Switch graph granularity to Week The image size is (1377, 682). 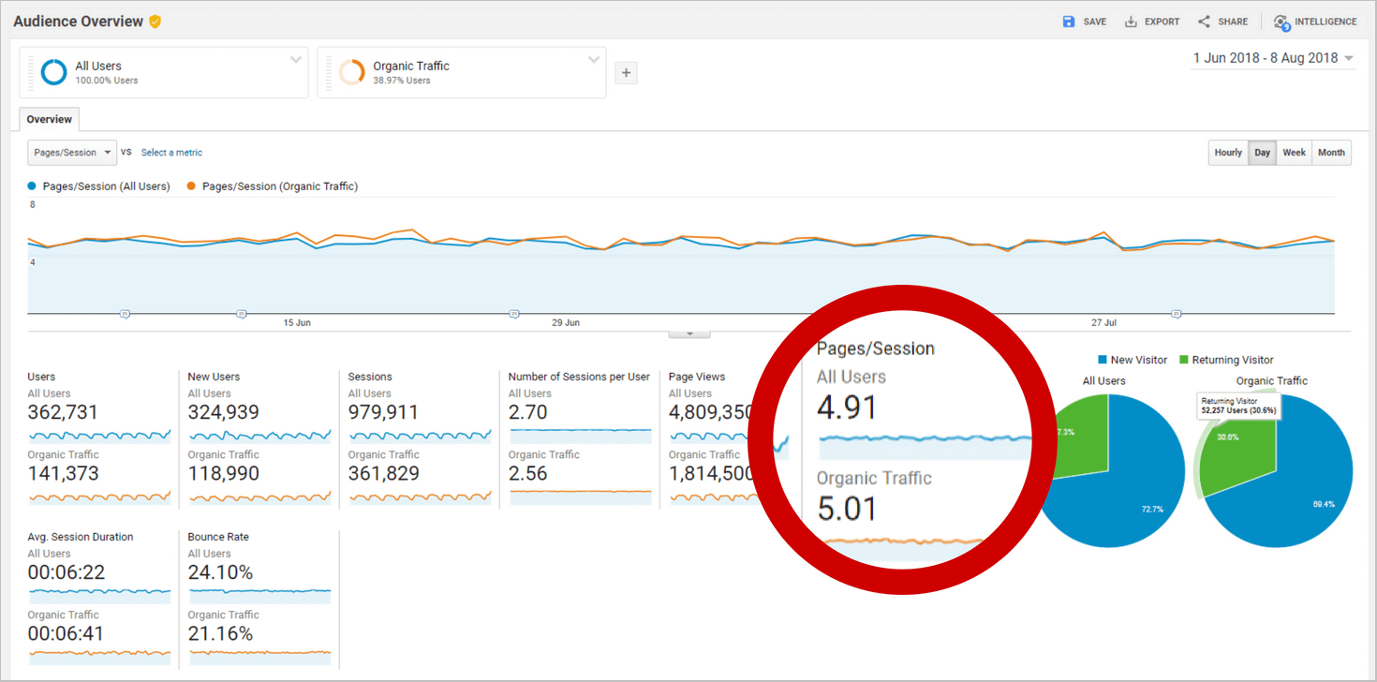tap(1294, 153)
